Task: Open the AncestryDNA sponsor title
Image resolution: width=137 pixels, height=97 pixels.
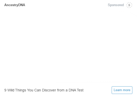Action: 15,5
